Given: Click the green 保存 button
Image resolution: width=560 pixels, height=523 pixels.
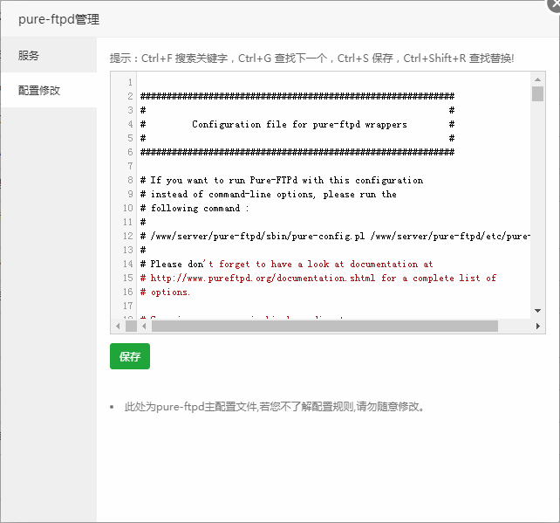Looking at the screenshot, I should point(130,356).
